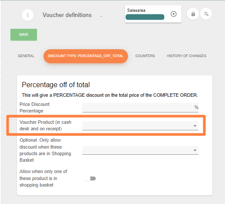The height and width of the screenshot is (204, 225).
Task: Open the translate language icon
Action: click(206, 14)
